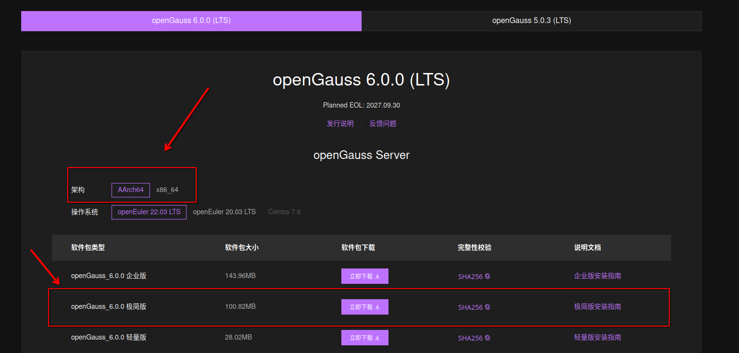Viewport: 739px width, 353px height.
Task: Click the 28.02MB package size
Action: point(238,338)
